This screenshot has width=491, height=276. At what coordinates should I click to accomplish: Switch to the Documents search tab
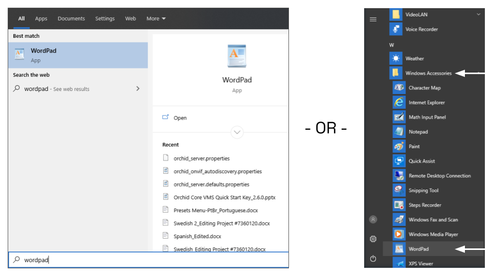(x=71, y=18)
